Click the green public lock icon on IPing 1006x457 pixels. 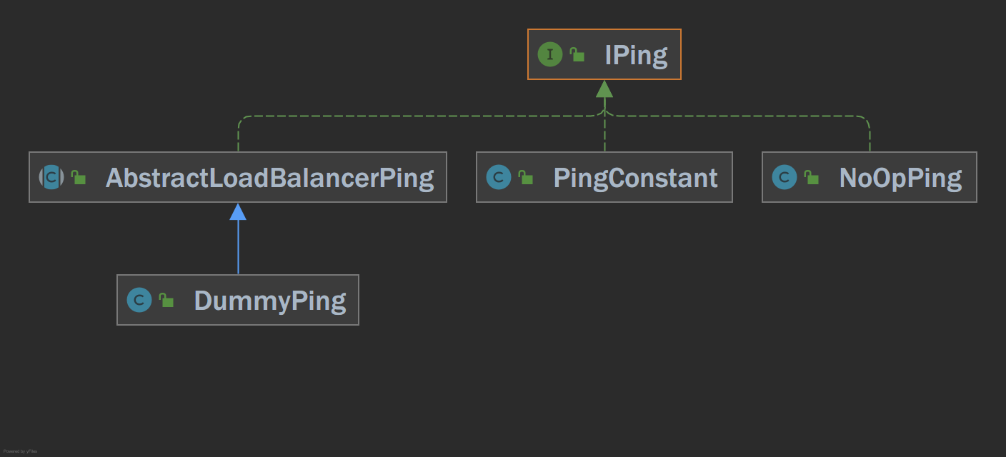(577, 54)
